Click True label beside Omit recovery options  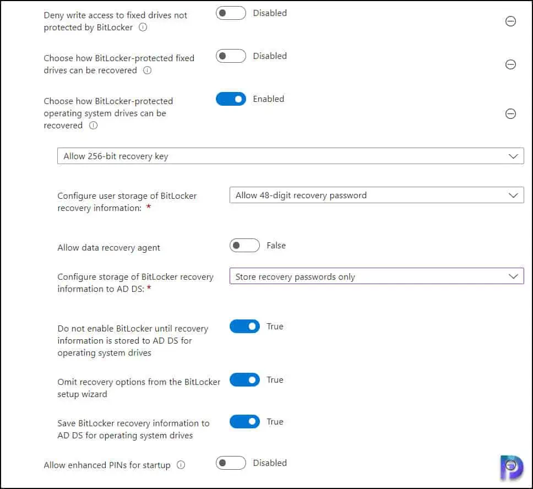click(x=275, y=380)
